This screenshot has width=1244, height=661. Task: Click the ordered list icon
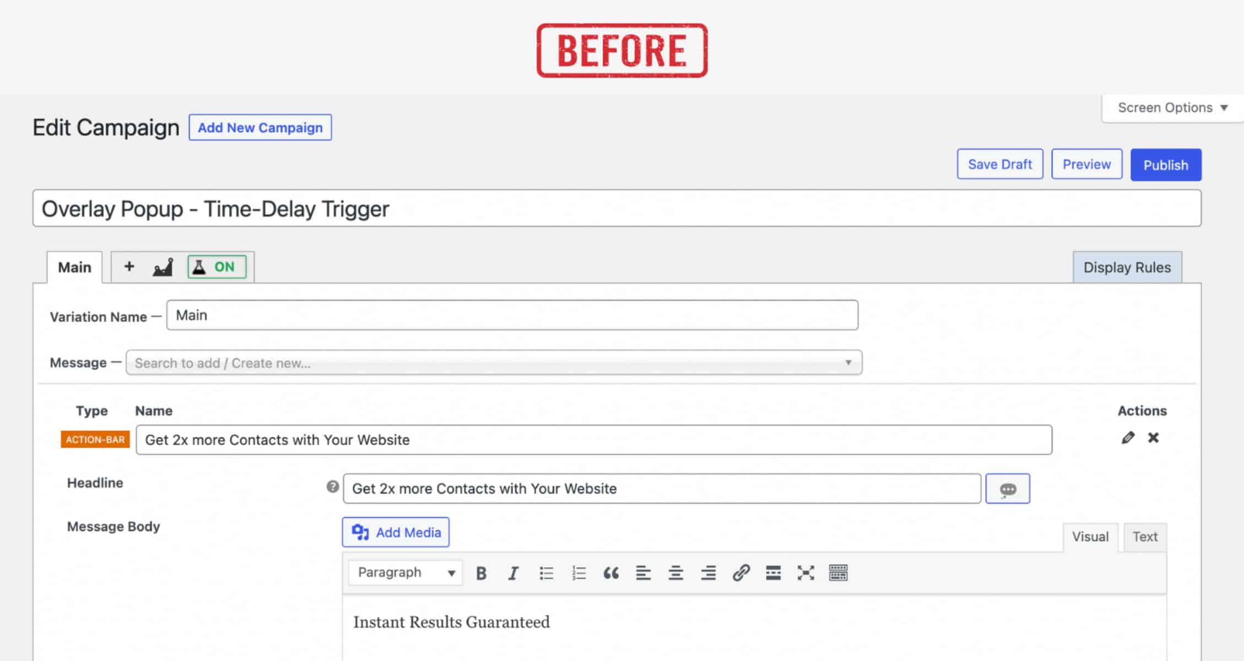(x=577, y=572)
